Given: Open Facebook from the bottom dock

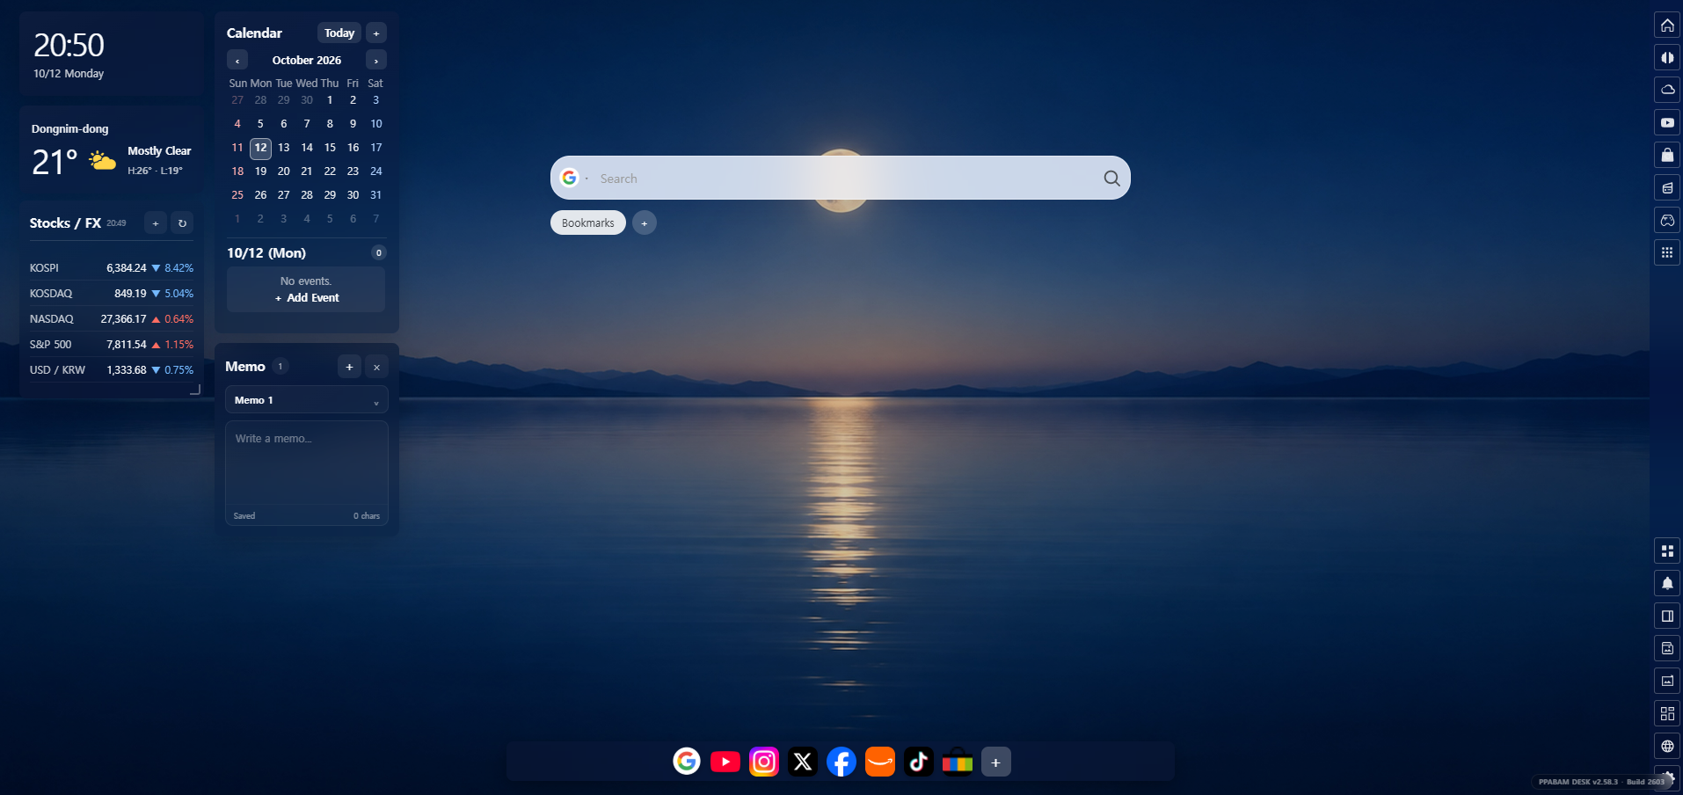Looking at the screenshot, I should pos(841,762).
